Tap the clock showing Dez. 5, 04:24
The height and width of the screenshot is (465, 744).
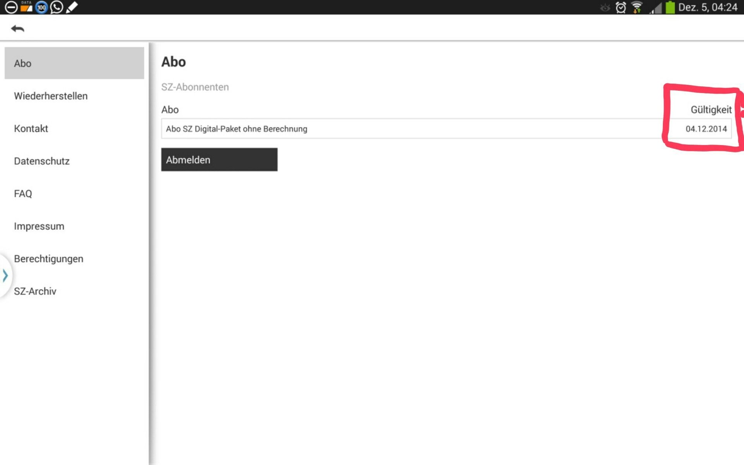(708, 7)
